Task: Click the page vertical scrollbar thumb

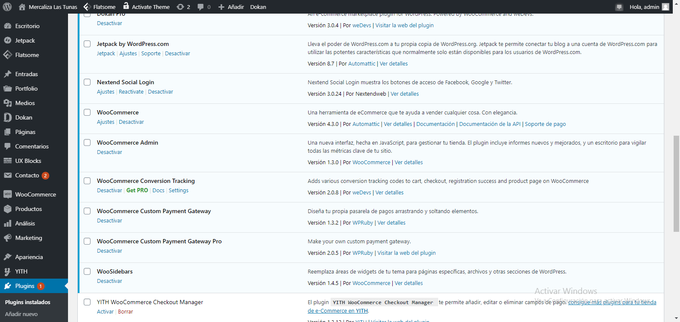Action: 676,184
